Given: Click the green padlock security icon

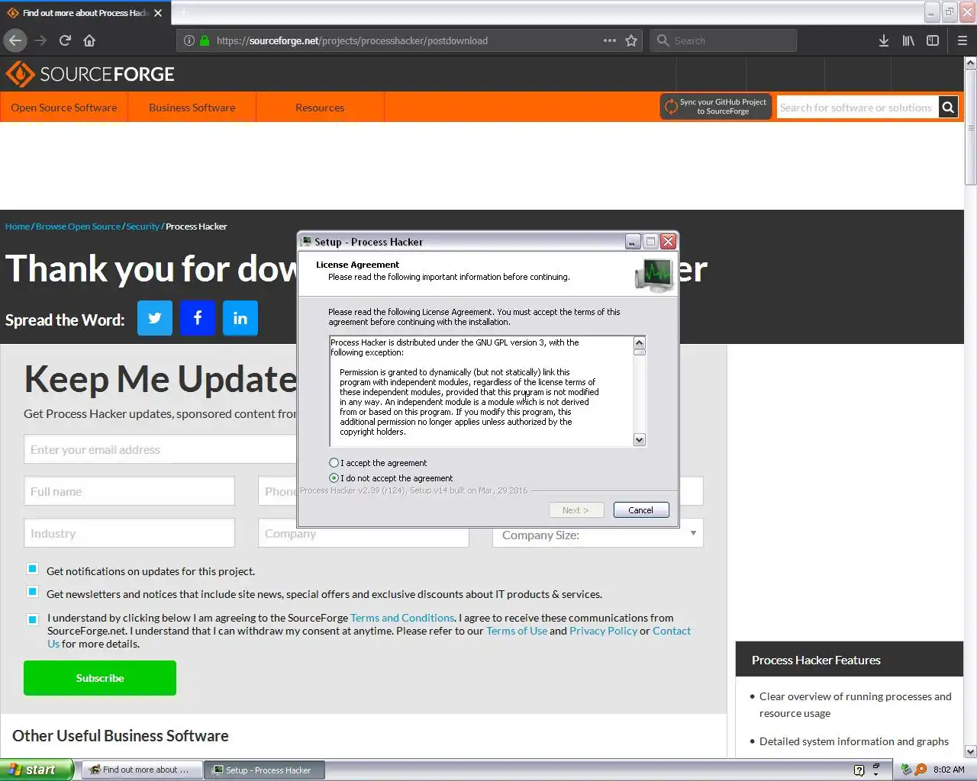Looking at the screenshot, I should pos(205,40).
